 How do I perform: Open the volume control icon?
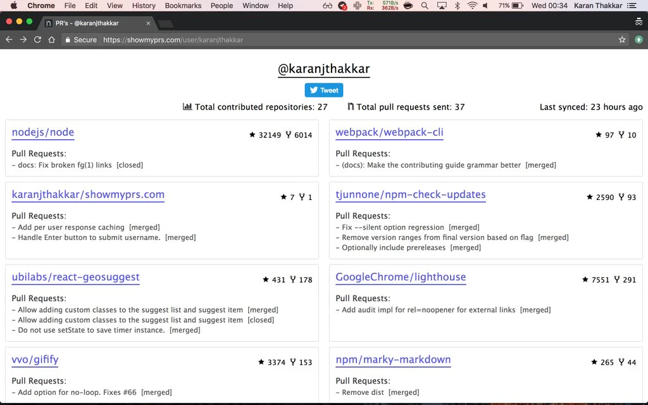(x=485, y=6)
